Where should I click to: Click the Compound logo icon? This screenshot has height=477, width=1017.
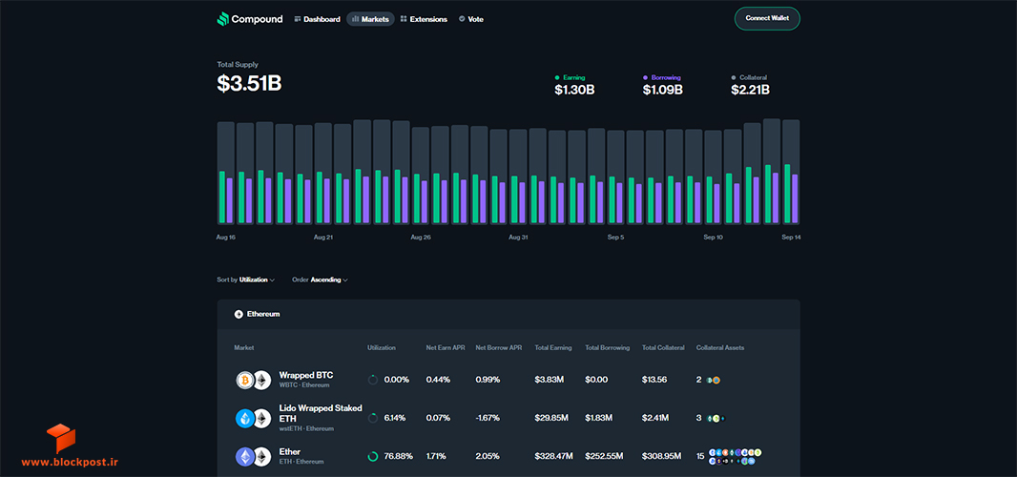click(x=223, y=19)
